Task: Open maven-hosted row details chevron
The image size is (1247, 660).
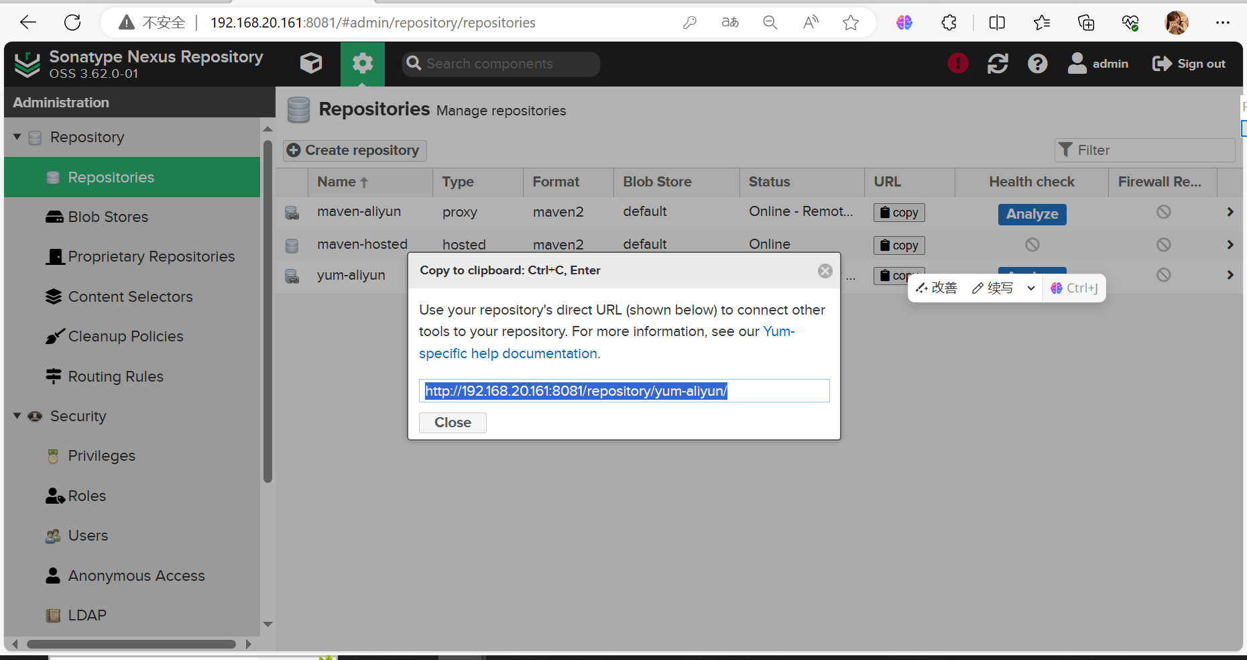Action: pos(1230,245)
